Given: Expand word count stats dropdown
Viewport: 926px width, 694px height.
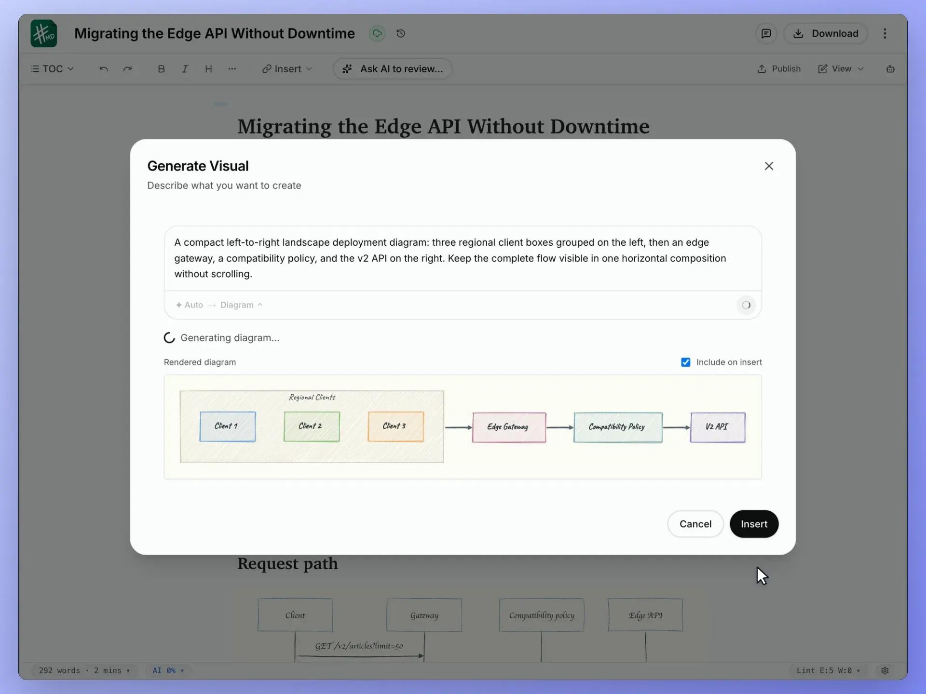Looking at the screenshot, I should tap(84, 670).
